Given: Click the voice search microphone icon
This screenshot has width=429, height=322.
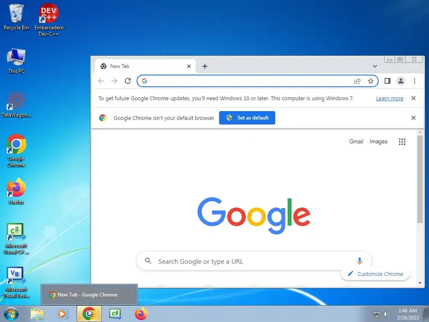Looking at the screenshot, I should [x=359, y=261].
